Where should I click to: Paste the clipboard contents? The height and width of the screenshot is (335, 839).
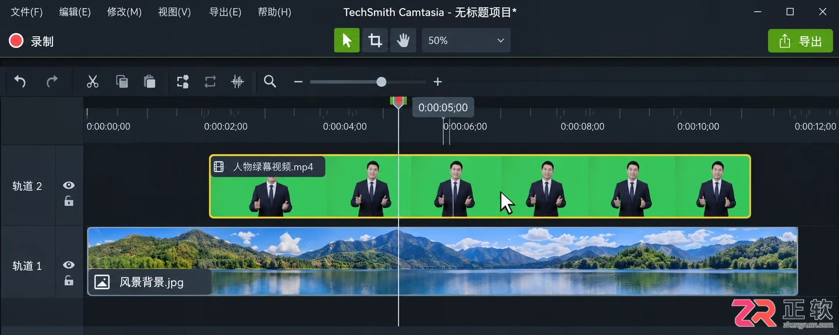(150, 81)
